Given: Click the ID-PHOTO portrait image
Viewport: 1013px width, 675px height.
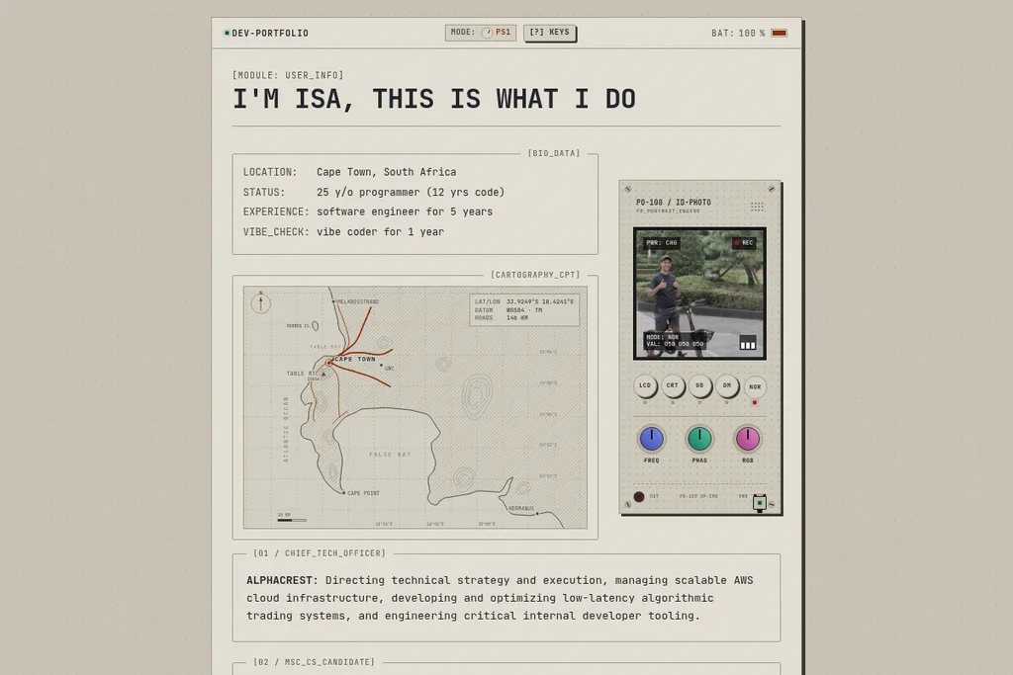Looking at the screenshot, I should click(x=699, y=294).
